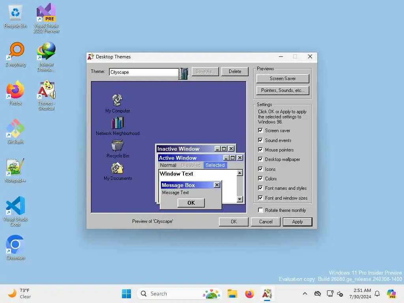Open Visual Studio 2022 Preview desktop shortcut
This screenshot has width=404, height=303.
[x=46, y=18]
